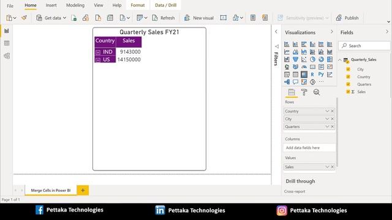Open the Analytics magnifier pane

tap(317, 92)
